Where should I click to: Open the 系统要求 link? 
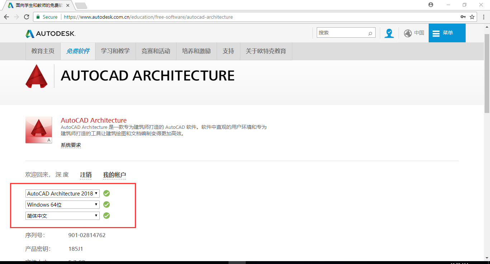[x=71, y=145]
